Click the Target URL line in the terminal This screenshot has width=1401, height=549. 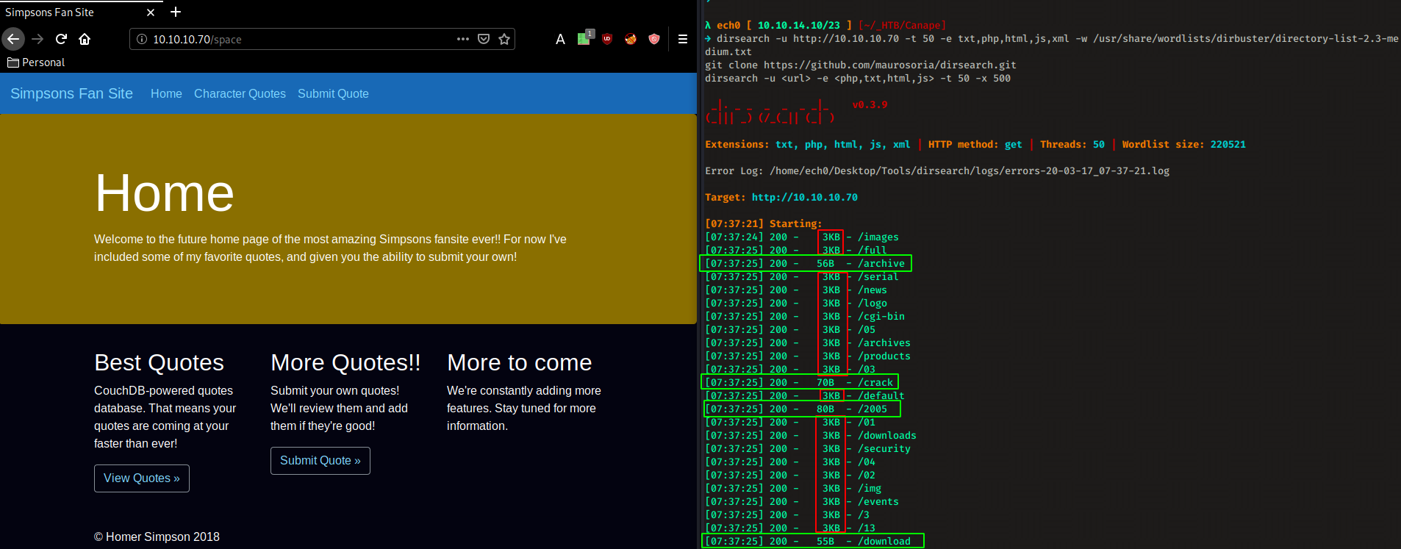[x=781, y=197]
